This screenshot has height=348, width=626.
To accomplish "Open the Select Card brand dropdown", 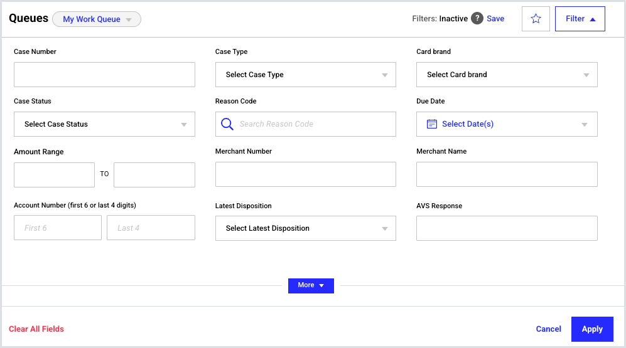I will click(x=506, y=75).
